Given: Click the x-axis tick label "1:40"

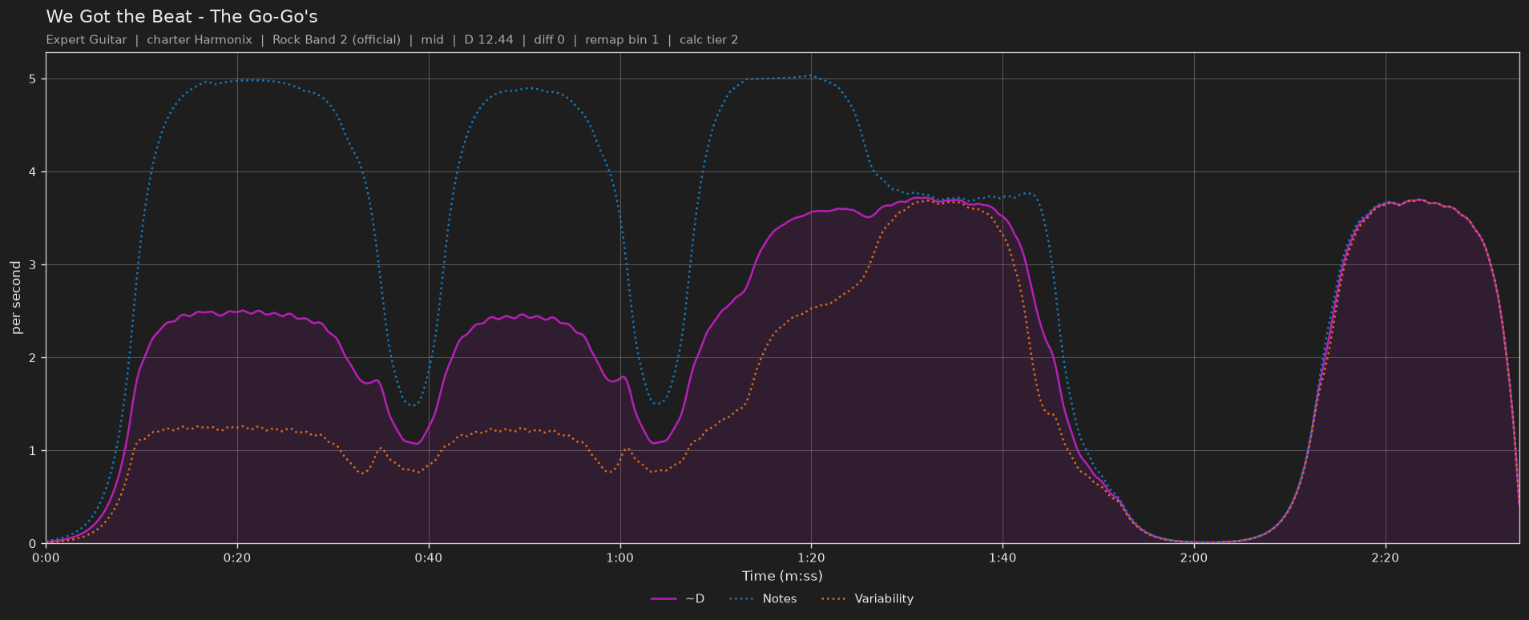Looking at the screenshot, I should click(1003, 558).
